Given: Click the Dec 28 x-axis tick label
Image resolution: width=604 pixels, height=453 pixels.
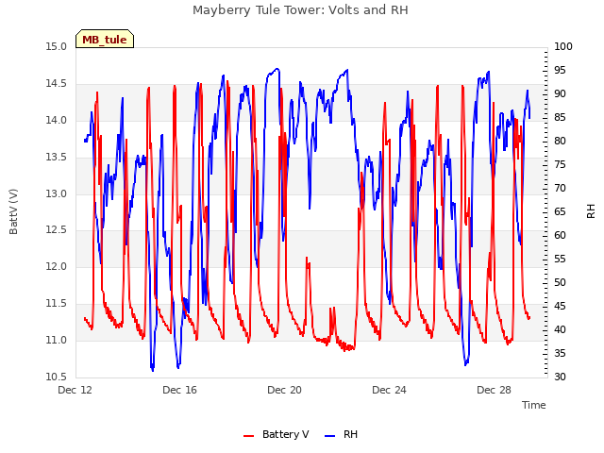Looking at the screenshot, I should click(495, 390).
